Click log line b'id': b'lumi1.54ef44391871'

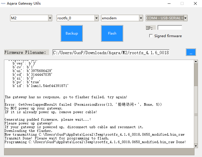tap(40, 86)
